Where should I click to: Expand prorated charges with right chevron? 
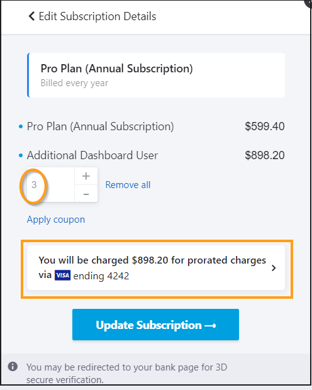(274, 268)
